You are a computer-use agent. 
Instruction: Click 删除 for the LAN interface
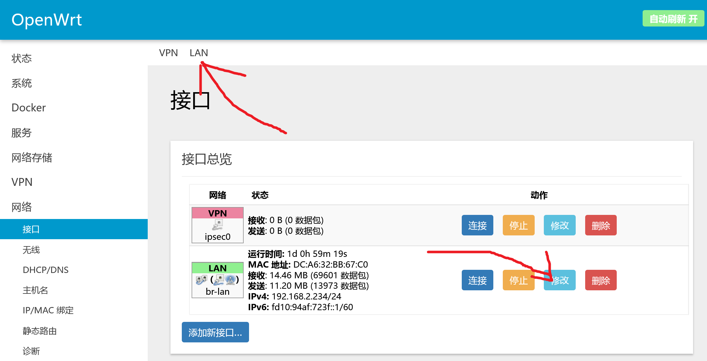601,280
